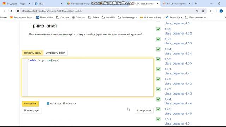Open site info icon in address bar
Screen dimensions: 226x127
pos(18,11)
